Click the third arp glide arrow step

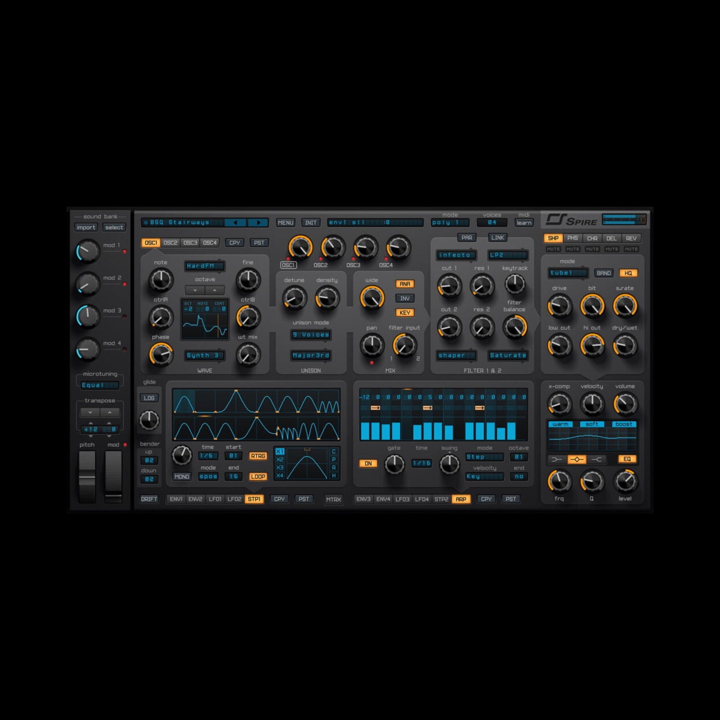pyautogui.click(x=480, y=408)
